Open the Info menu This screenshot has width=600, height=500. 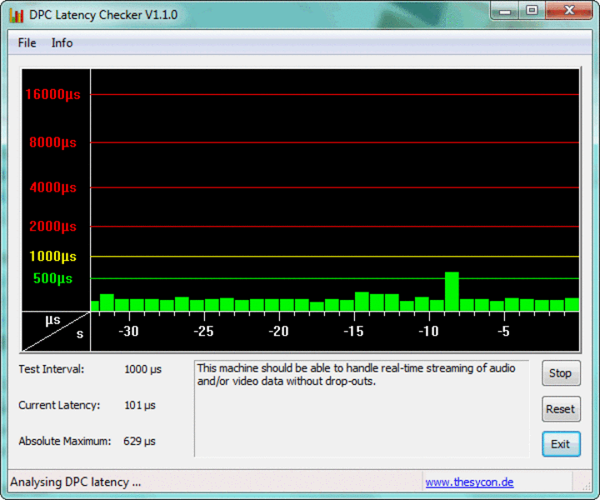tap(62, 42)
